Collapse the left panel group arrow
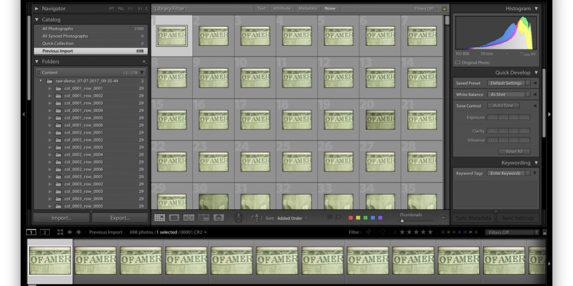Viewport: 573px width, 286px height. 23,114
